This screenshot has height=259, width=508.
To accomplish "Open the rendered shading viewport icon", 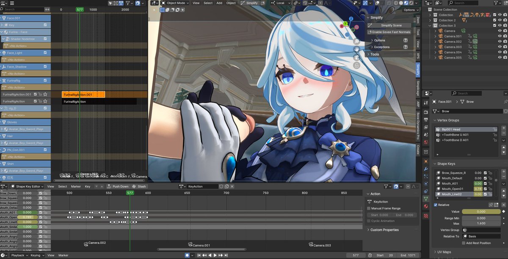I will point(411,3).
